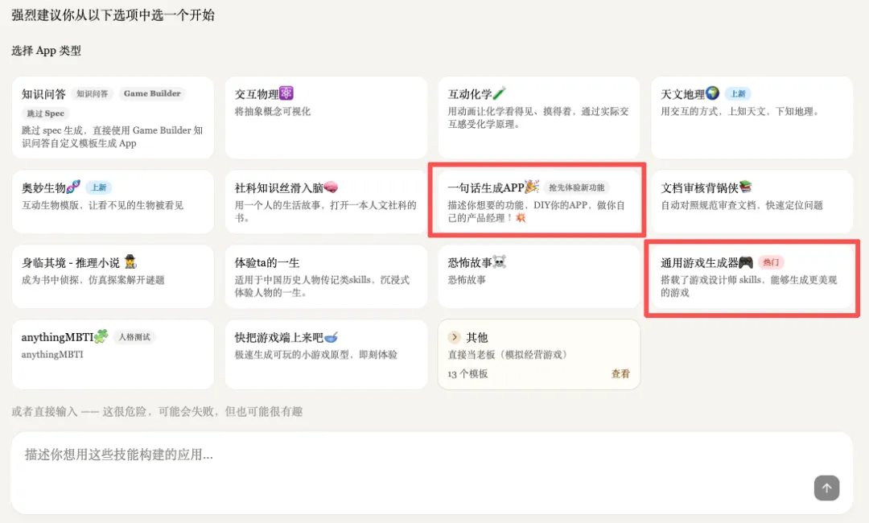
Task: Choose the 快把游戏端上来吧 card
Action: [326, 355]
